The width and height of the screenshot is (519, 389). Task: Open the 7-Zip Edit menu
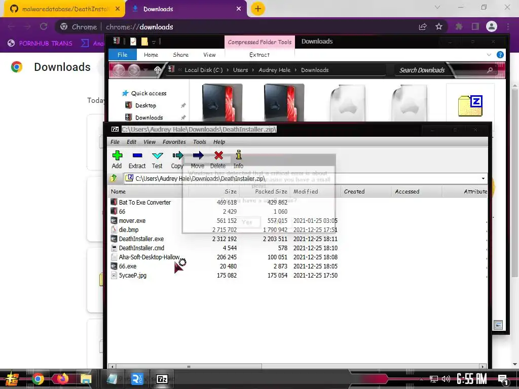[131, 142]
